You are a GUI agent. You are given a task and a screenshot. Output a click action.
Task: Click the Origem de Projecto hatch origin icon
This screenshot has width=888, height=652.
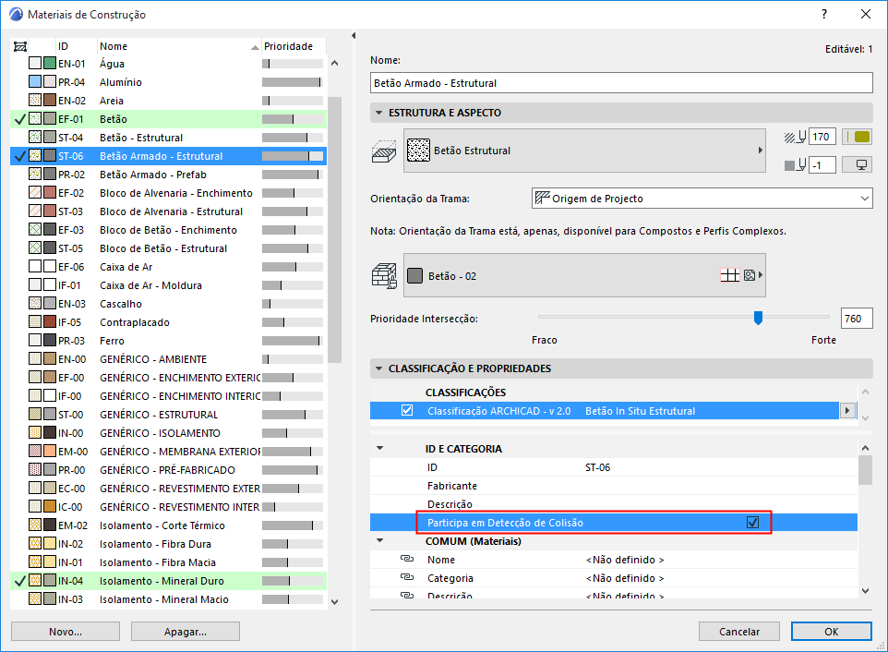tap(543, 198)
